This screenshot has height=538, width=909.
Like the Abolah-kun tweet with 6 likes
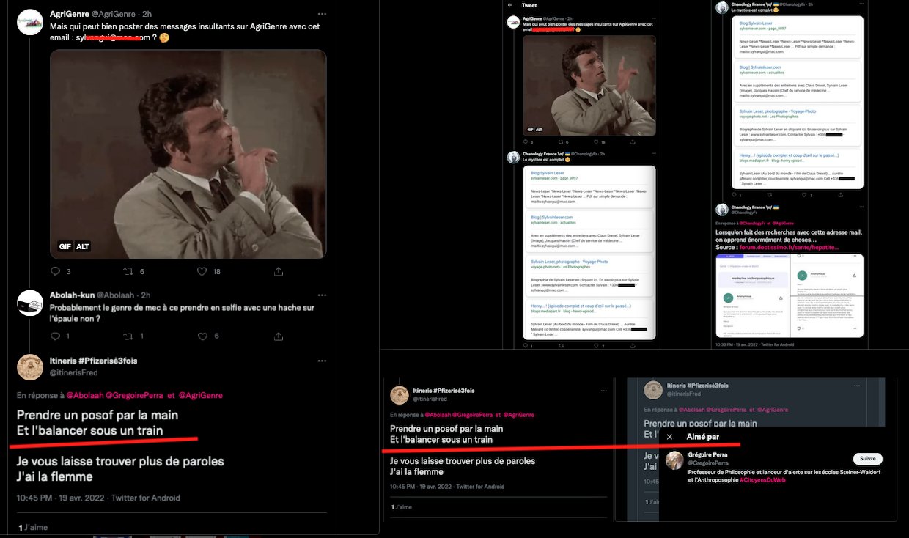[x=203, y=336]
